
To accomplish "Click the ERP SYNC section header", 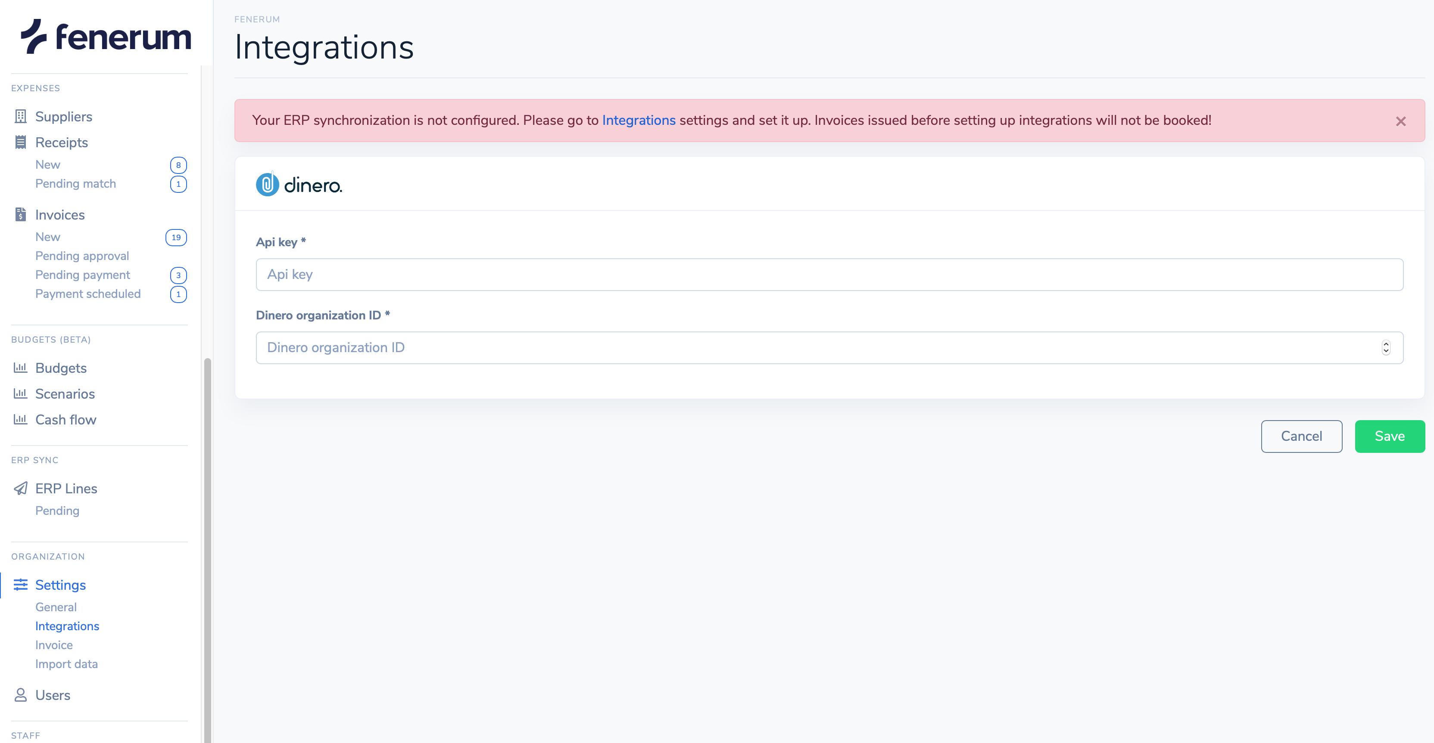I will [x=34, y=460].
